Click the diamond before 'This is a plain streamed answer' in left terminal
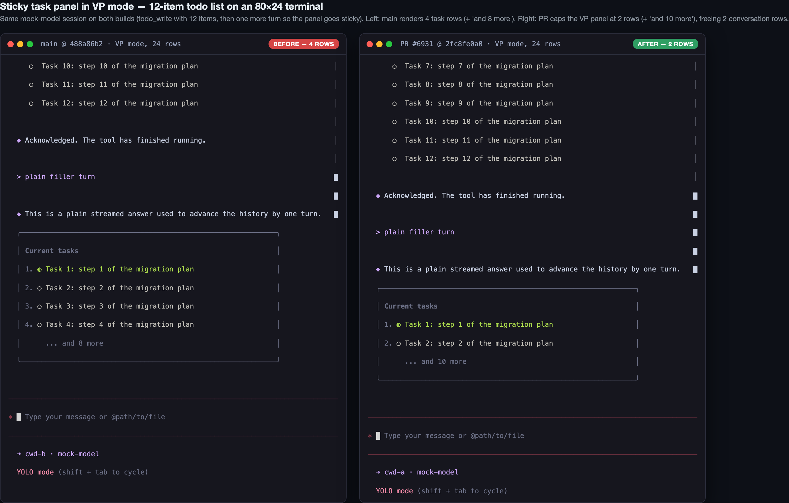The width and height of the screenshot is (789, 503). pos(19,214)
